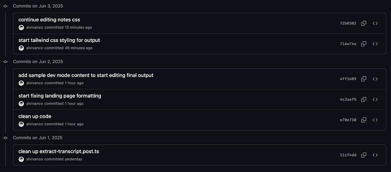This screenshot has height=172, width=391.
Task: Browse repository at commit 716e74e
Action: [375, 44]
